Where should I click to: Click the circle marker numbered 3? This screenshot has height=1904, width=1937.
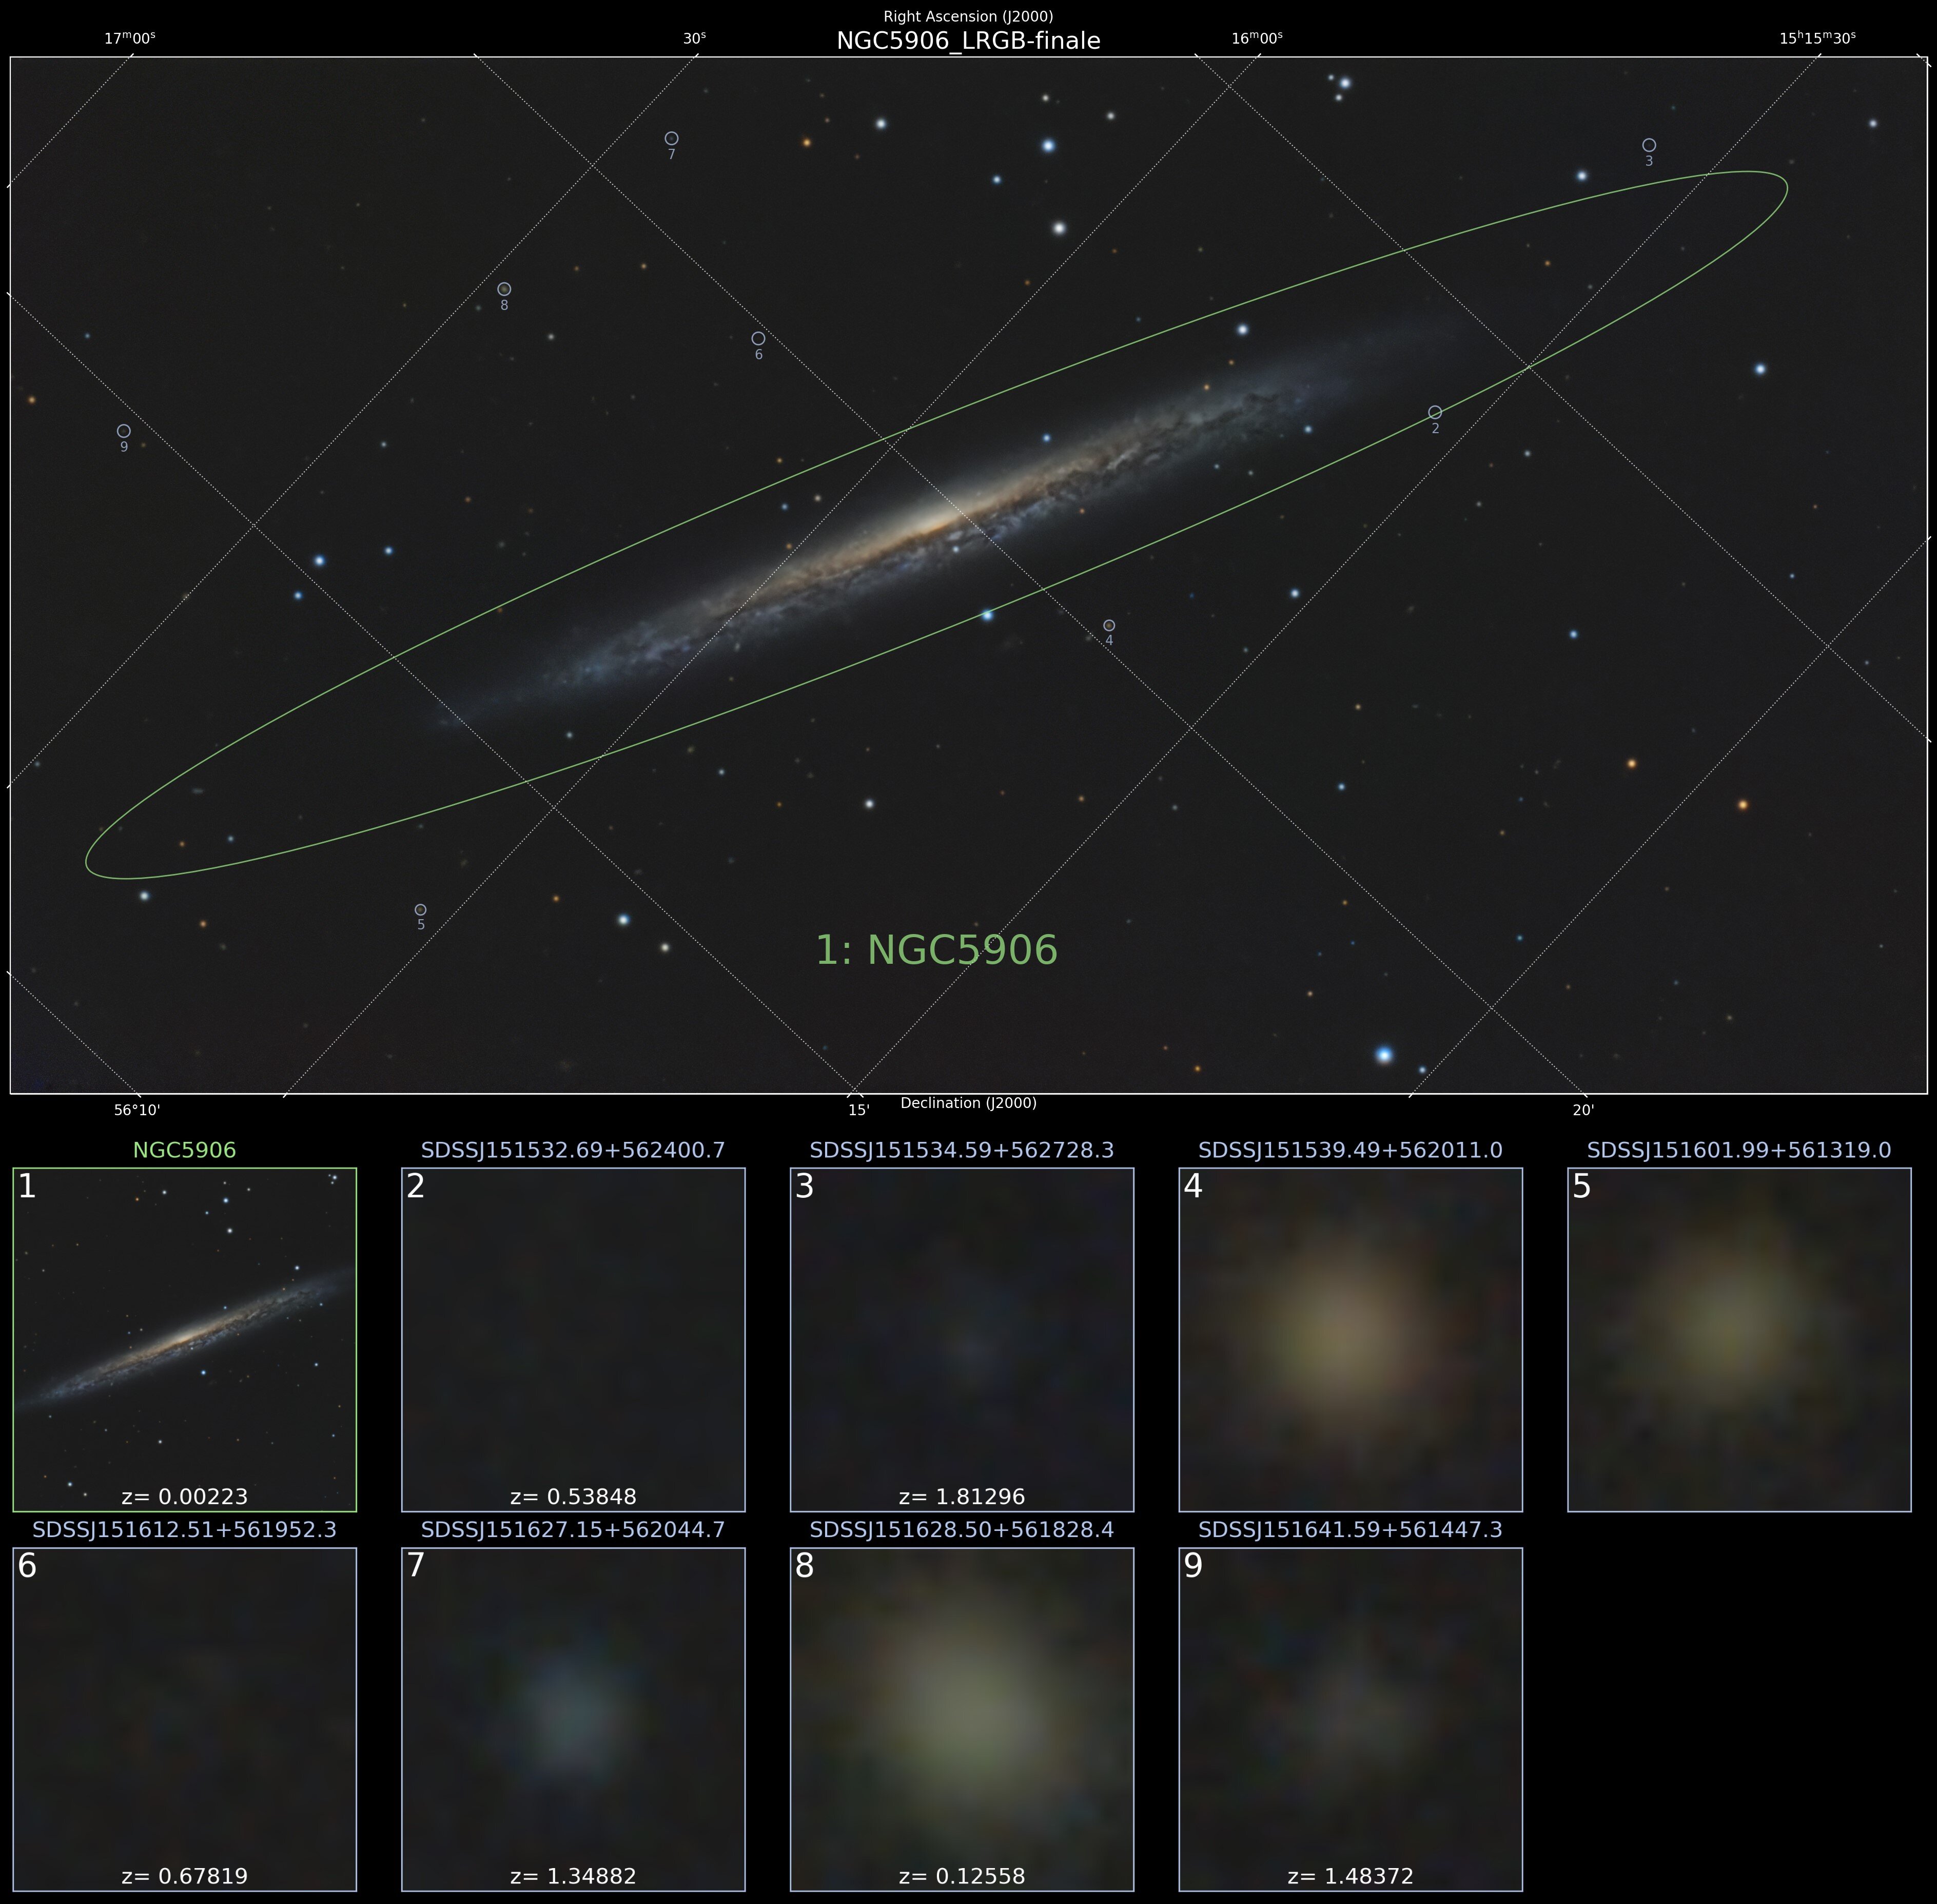[1649, 145]
